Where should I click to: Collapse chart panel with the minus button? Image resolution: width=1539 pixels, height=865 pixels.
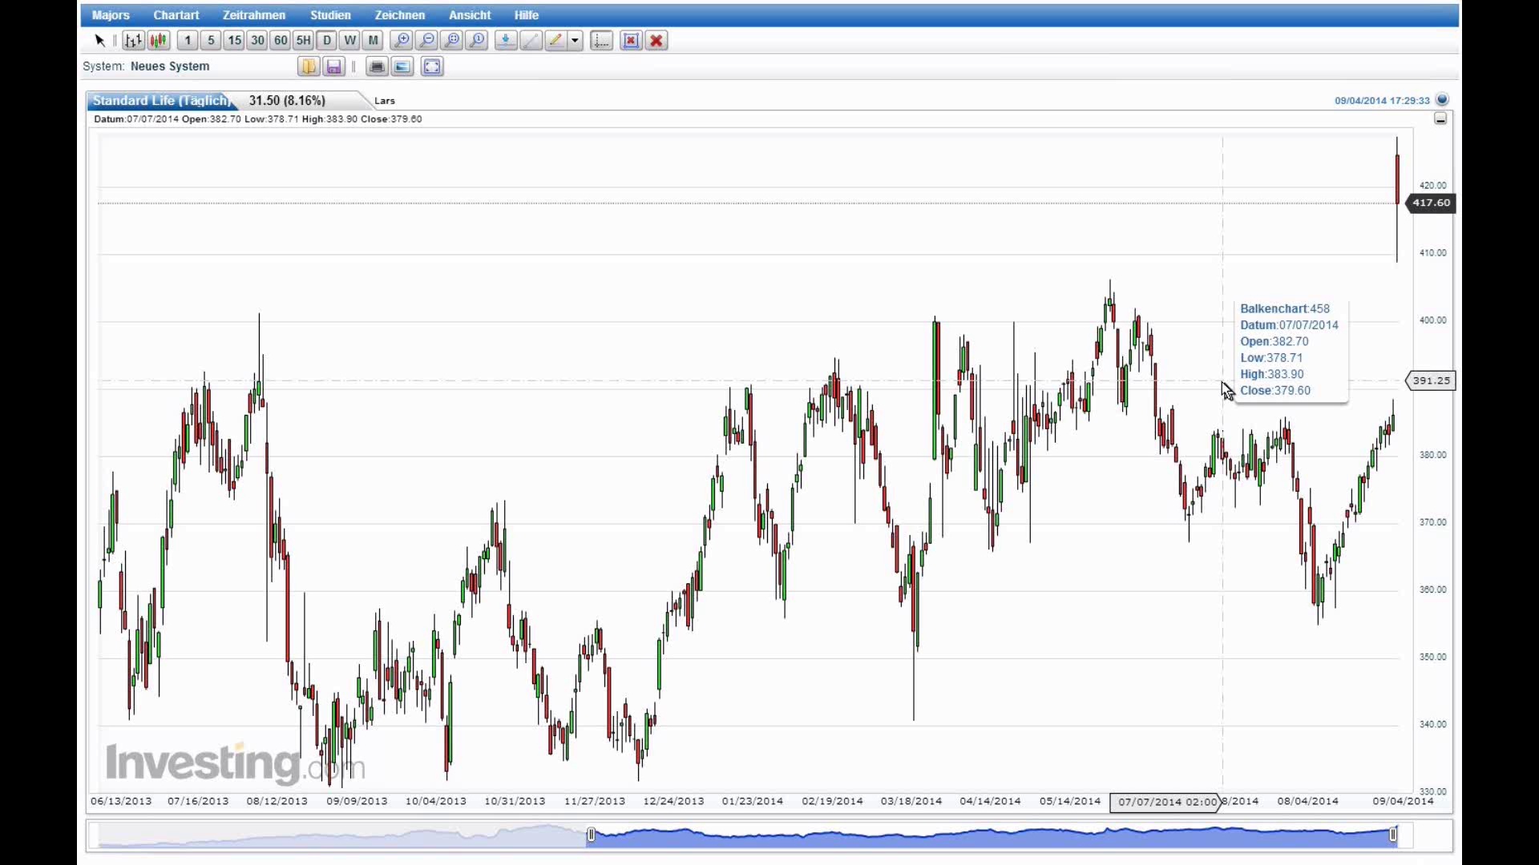[1440, 119]
